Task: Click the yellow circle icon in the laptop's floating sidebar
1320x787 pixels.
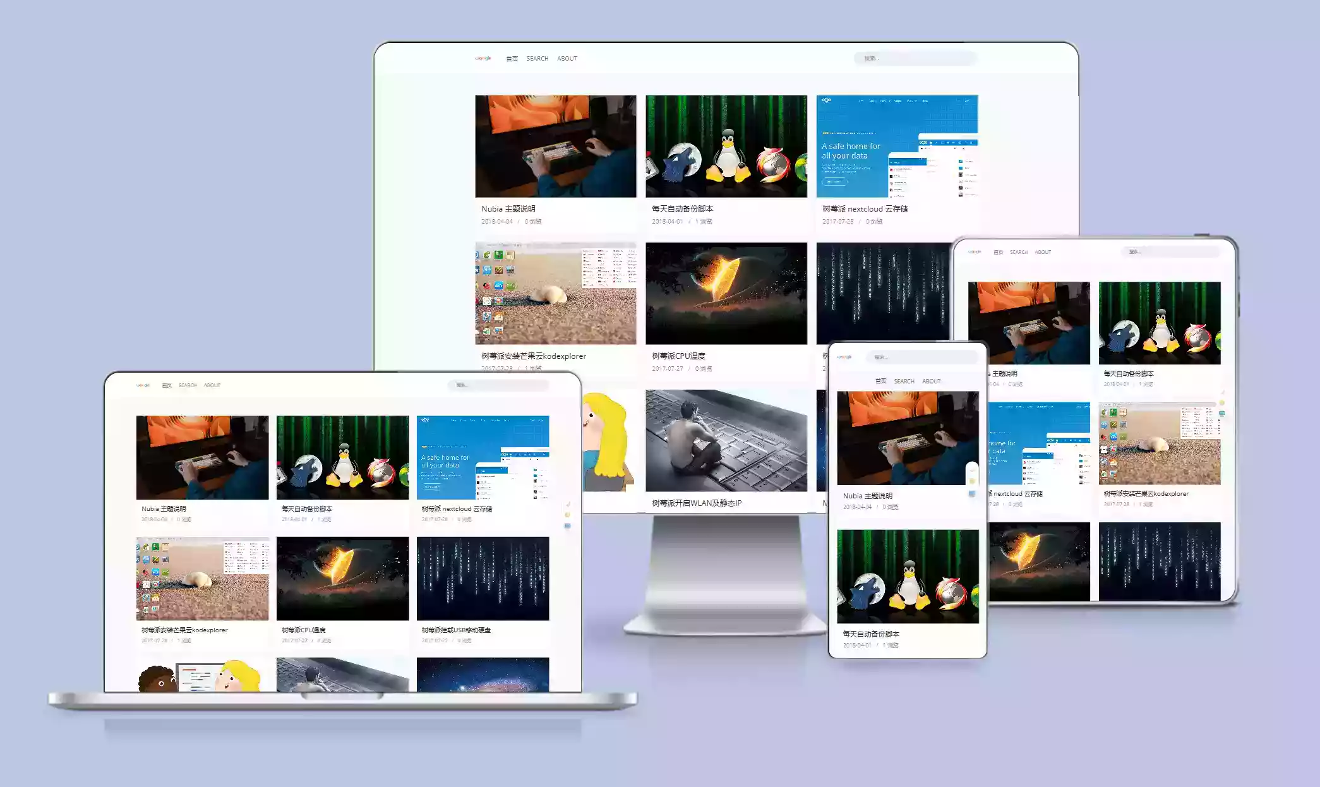Action: [568, 515]
